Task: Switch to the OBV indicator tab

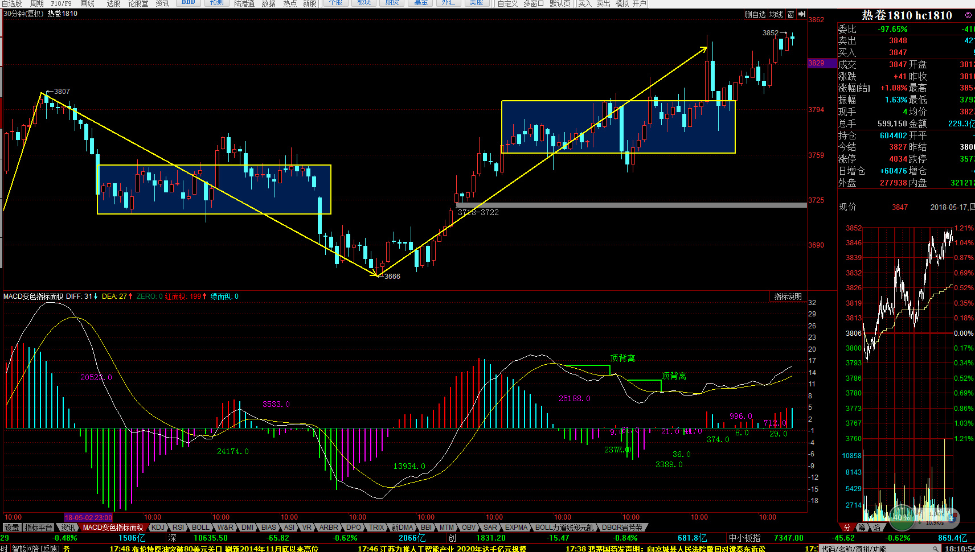Action: [x=469, y=528]
